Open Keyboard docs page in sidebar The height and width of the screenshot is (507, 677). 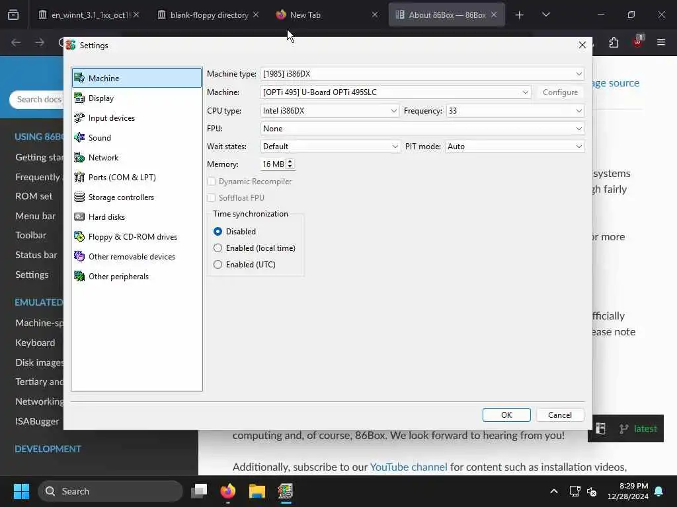36,343
